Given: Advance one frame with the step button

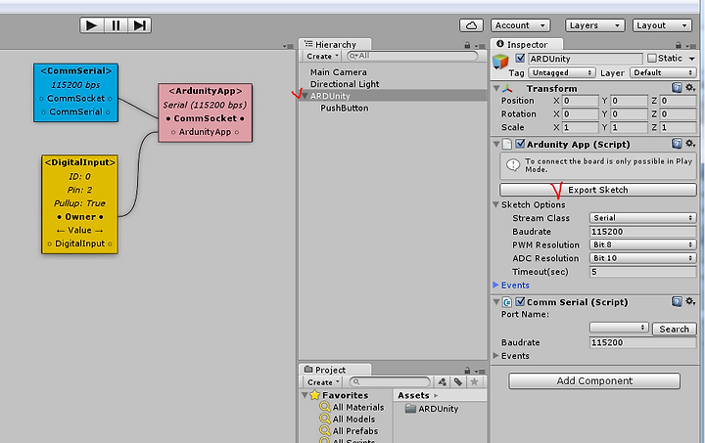Looking at the screenshot, I should tap(139, 25).
